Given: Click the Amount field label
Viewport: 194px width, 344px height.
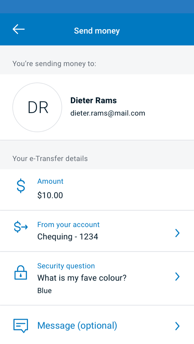Looking at the screenshot, I should click(x=50, y=181).
